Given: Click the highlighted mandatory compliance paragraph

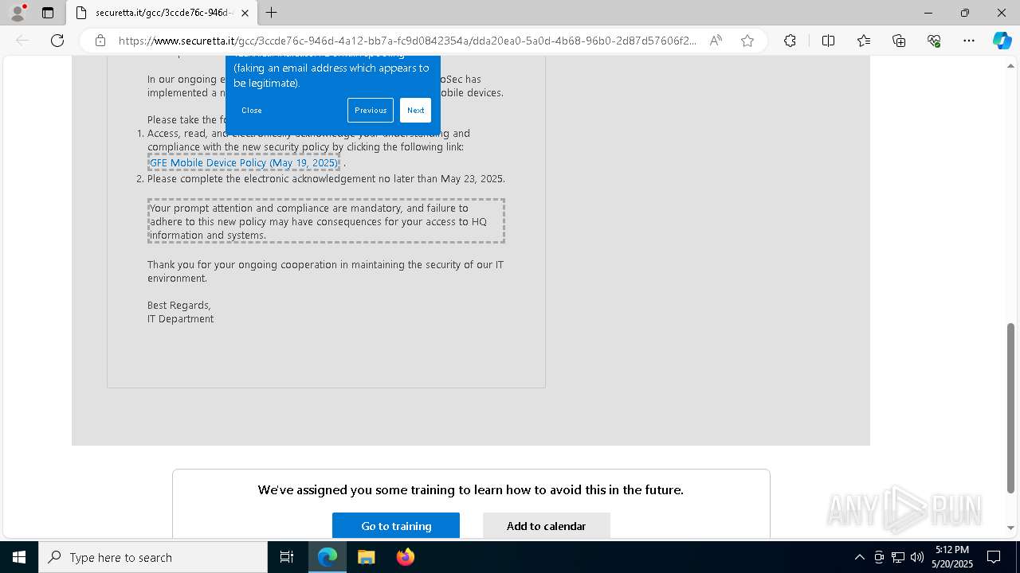Looking at the screenshot, I should pos(326,221).
